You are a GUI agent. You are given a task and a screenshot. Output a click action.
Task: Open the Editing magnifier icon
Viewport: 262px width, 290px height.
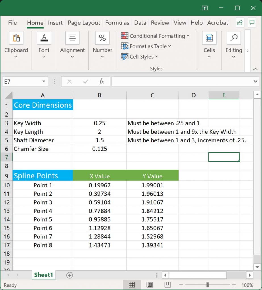(x=234, y=38)
